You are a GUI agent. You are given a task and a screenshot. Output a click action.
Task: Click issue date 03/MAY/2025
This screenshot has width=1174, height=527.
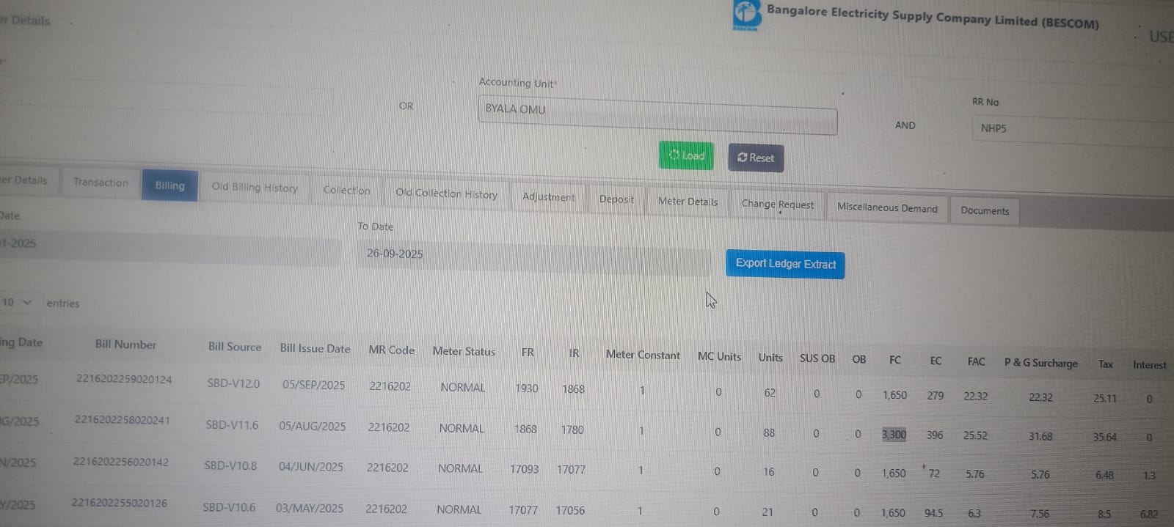point(309,508)
